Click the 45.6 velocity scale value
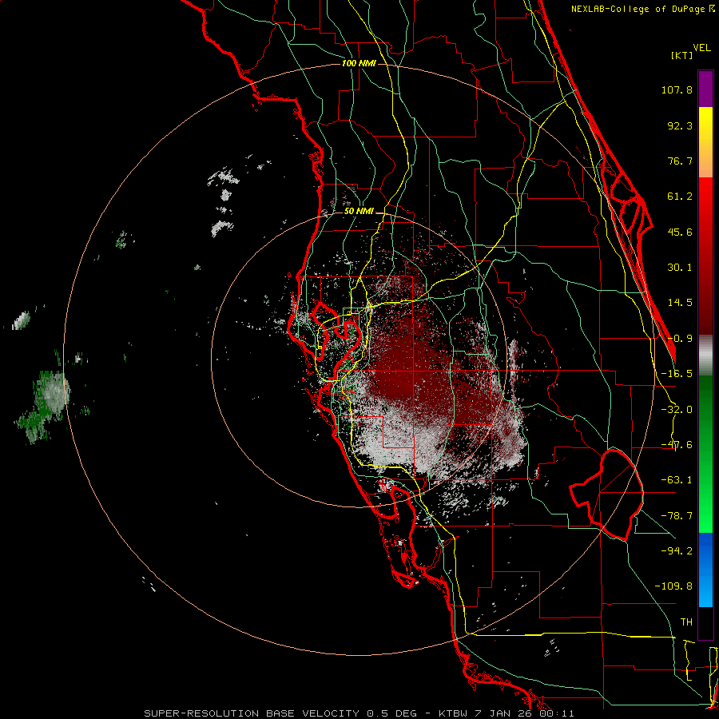The width and height of the screenshot is (719, 719). [x=680, y=232]
